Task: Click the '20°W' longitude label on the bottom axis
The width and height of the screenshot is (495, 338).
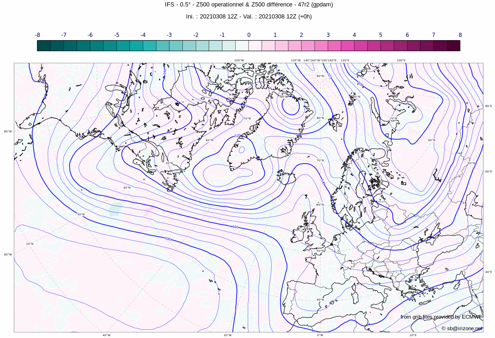Action: 227,335
